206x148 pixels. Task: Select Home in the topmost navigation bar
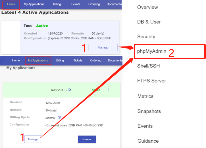click(x=11, y=4)
